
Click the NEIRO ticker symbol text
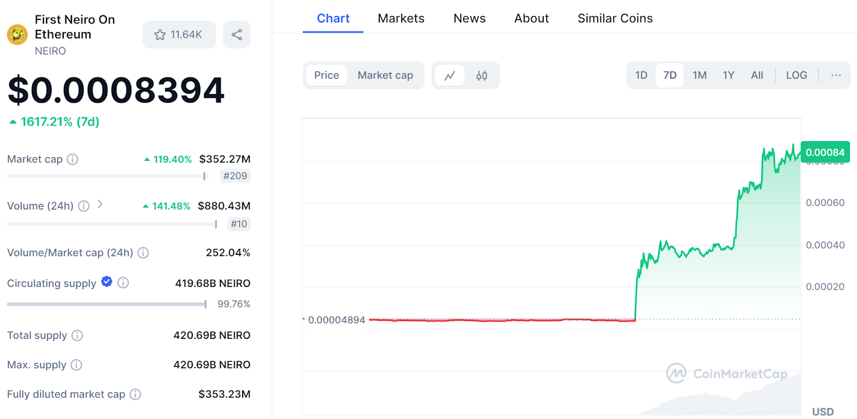[x=50, y=51]
